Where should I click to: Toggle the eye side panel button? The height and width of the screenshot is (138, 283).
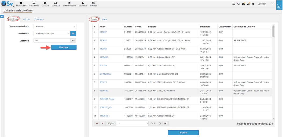click(2, 16)
